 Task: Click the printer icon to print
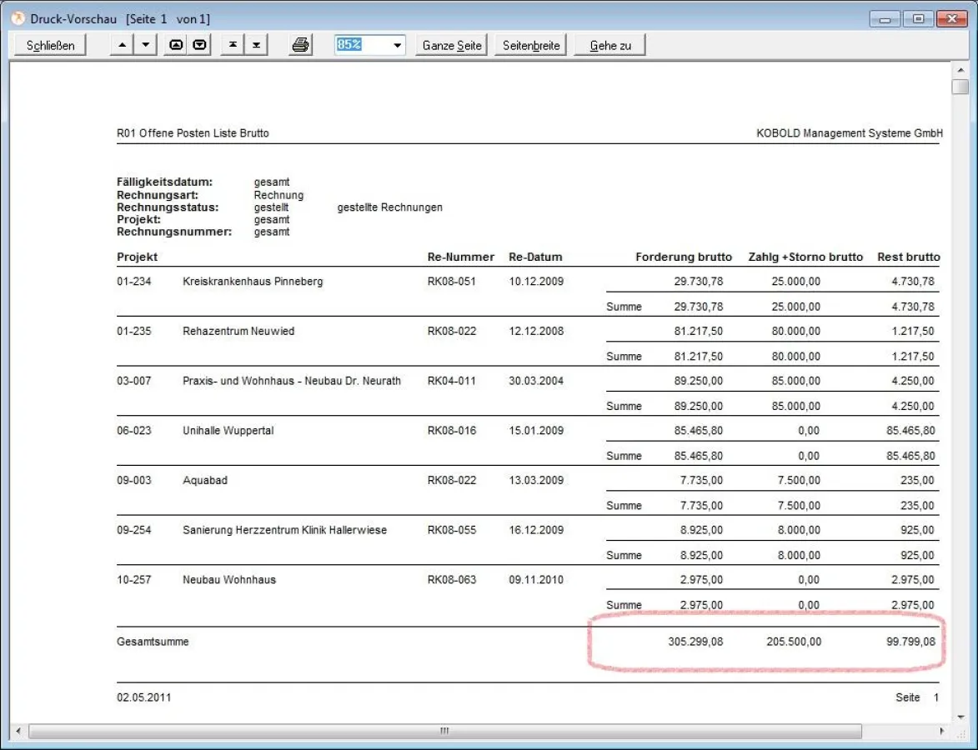click(x=300, y=46)
